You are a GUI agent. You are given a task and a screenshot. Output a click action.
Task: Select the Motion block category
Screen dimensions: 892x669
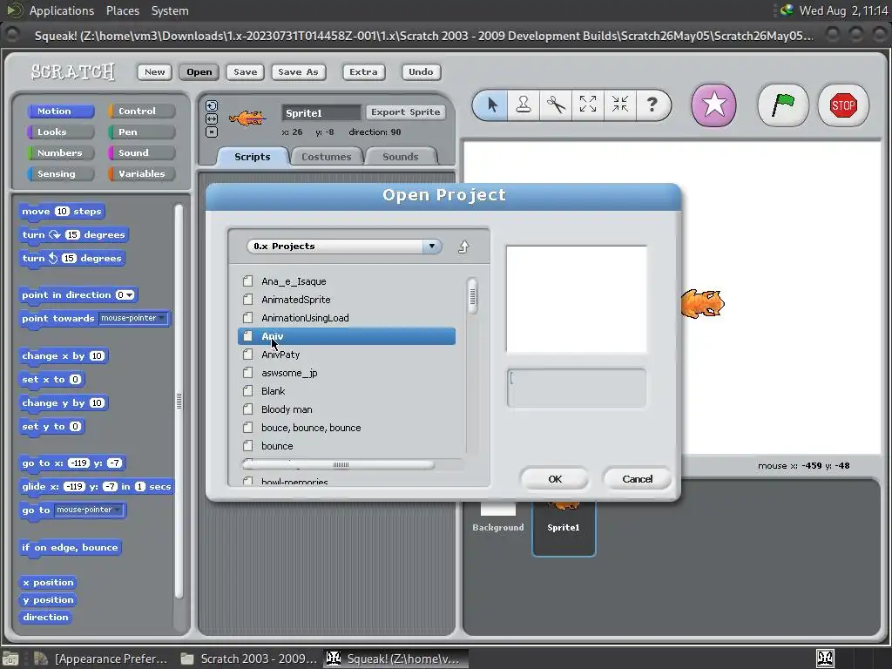coord(60,111)
